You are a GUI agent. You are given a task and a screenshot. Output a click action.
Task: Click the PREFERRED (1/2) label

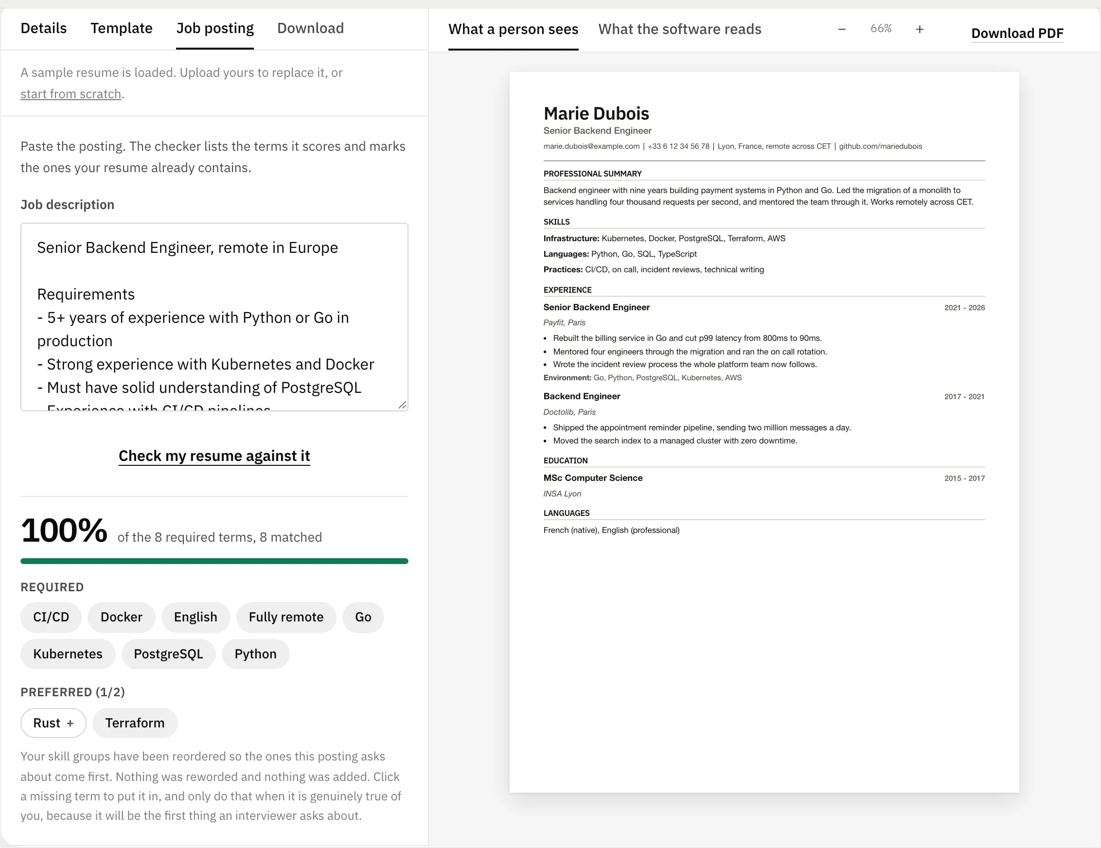[72, 692]
